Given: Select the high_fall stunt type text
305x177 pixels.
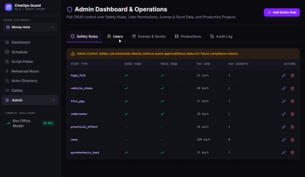Looking at the screenshot, I should pos(78,75).
